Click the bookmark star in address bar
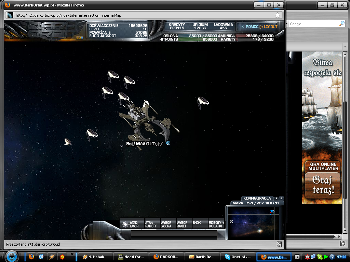 pyautogui.click(x=278, y=15)
